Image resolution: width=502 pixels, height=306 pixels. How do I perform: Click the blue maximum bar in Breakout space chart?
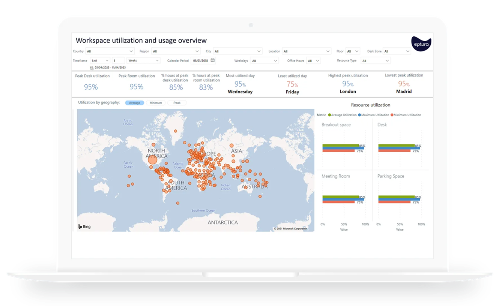coord(343,148)
